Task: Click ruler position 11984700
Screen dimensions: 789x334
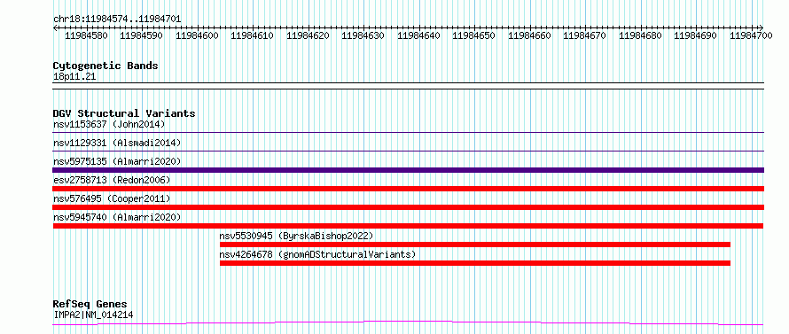Action: tap(751, 35)
